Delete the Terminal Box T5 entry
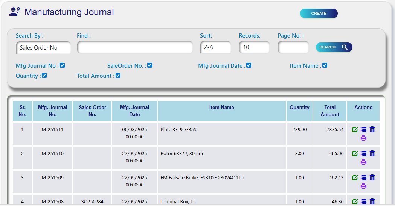 [x=372, y=202]
